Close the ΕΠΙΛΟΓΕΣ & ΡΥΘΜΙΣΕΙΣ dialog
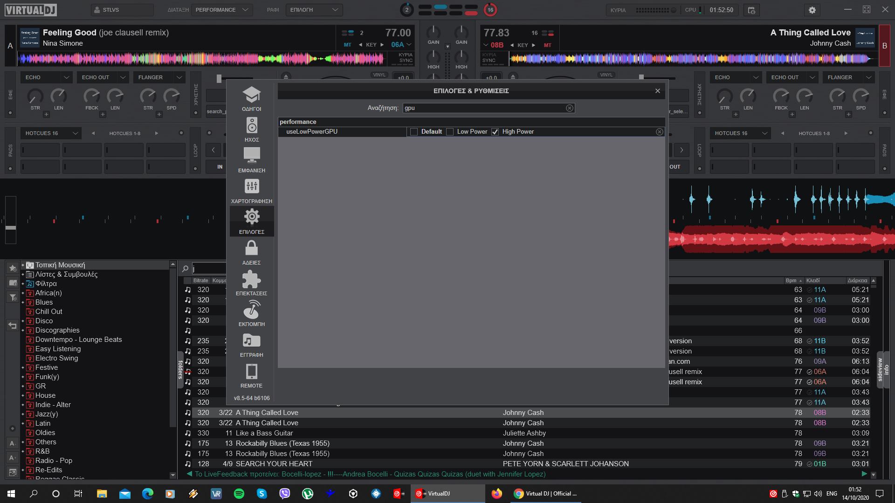 (x=657, y=91)
